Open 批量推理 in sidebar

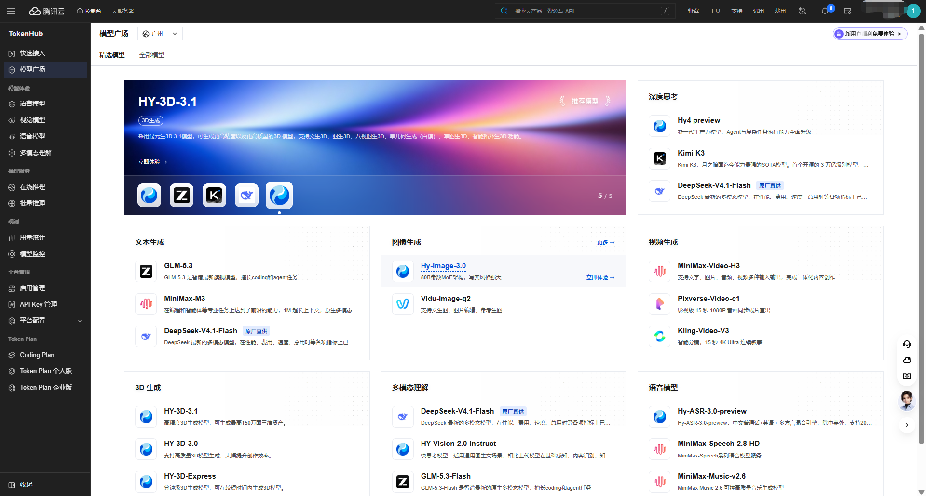point(45,203)
